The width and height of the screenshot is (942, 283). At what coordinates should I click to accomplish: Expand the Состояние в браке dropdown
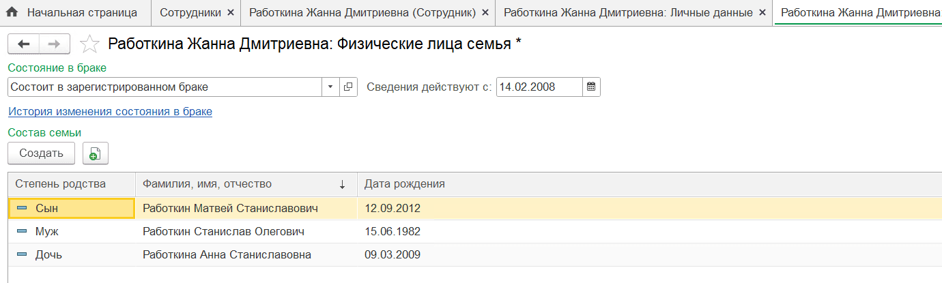click(x=330, y=87)
